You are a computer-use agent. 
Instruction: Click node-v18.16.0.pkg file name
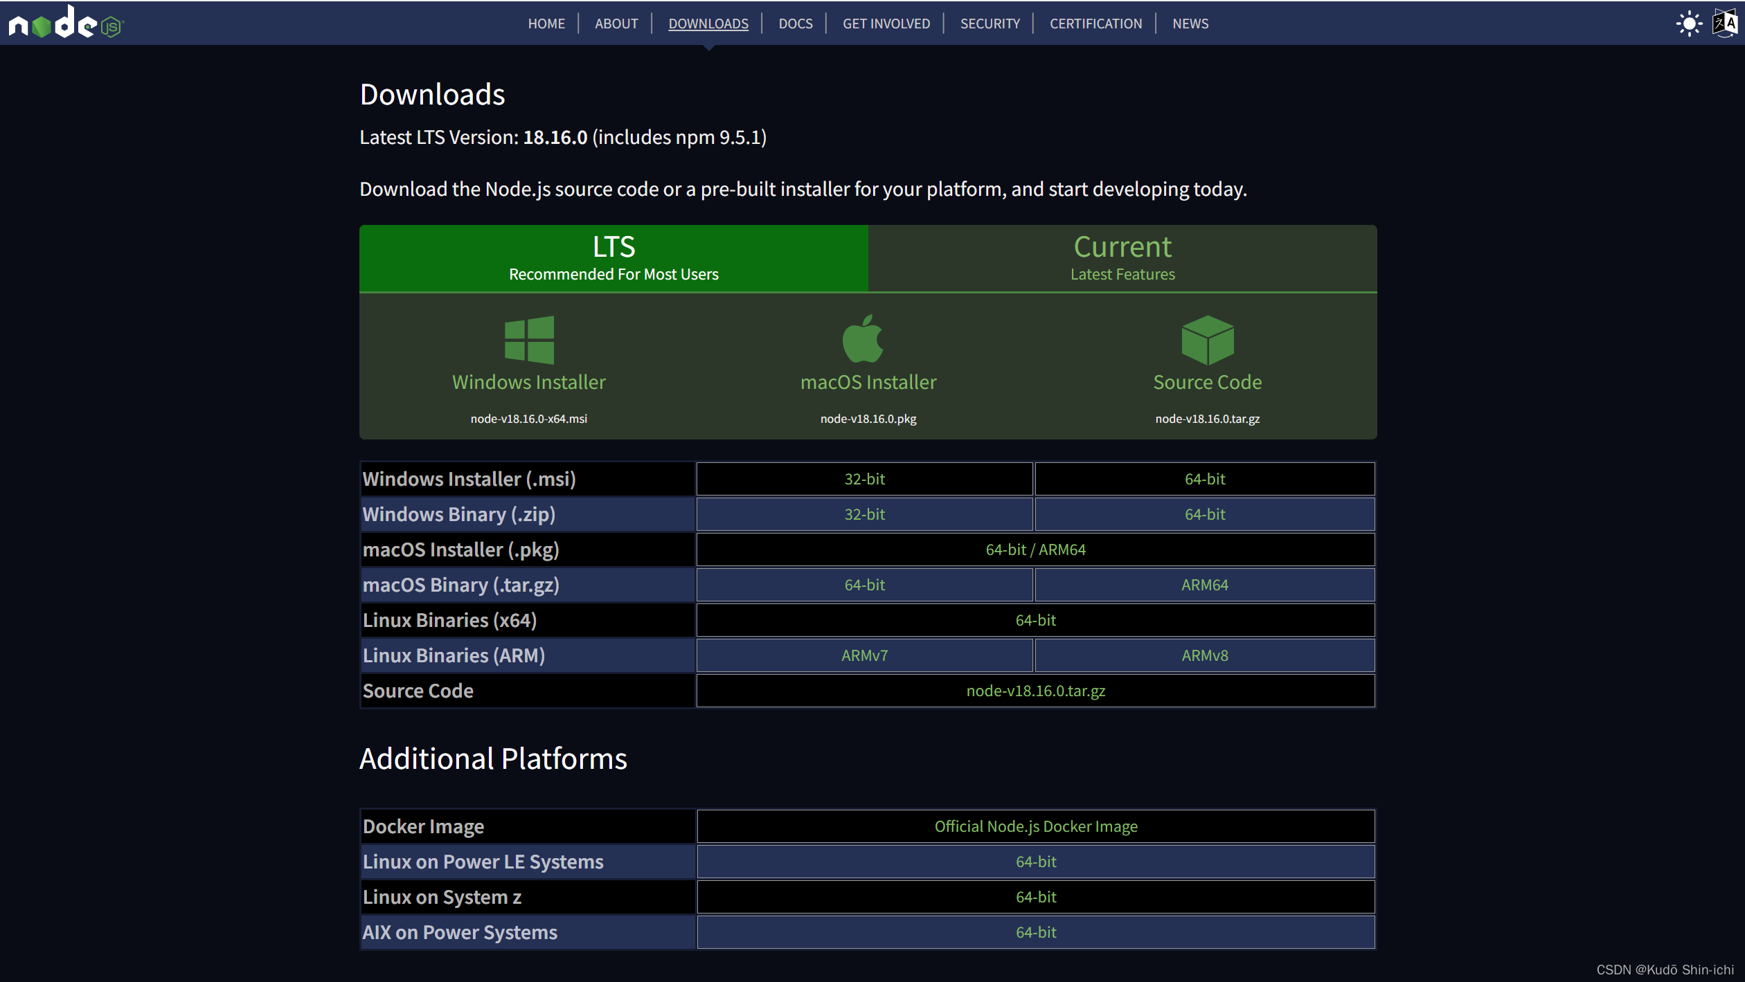[868, 419]
